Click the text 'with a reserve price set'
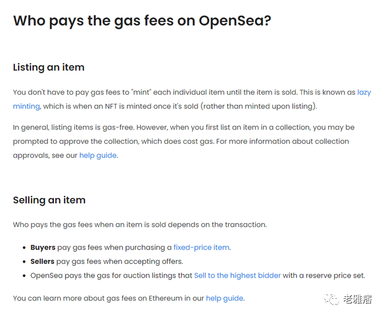Viewport: 384px width, 316px height. (x=324, y=276)
